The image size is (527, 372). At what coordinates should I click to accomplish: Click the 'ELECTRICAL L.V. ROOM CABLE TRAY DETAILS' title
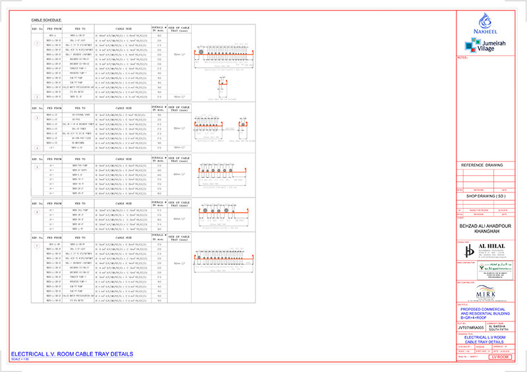[x=72, y=354]
